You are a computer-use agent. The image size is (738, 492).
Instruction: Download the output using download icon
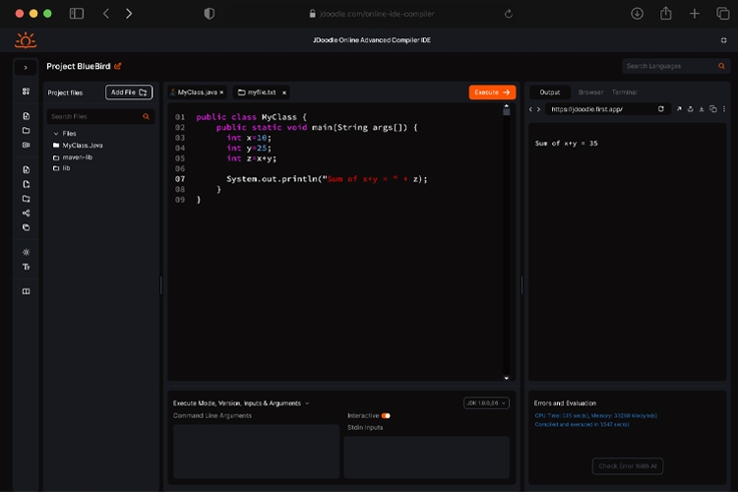click(x=702, y=109)
